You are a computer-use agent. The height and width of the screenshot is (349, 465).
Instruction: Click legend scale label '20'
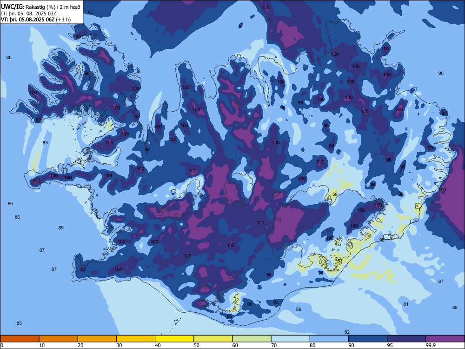(x=80, y=345)
